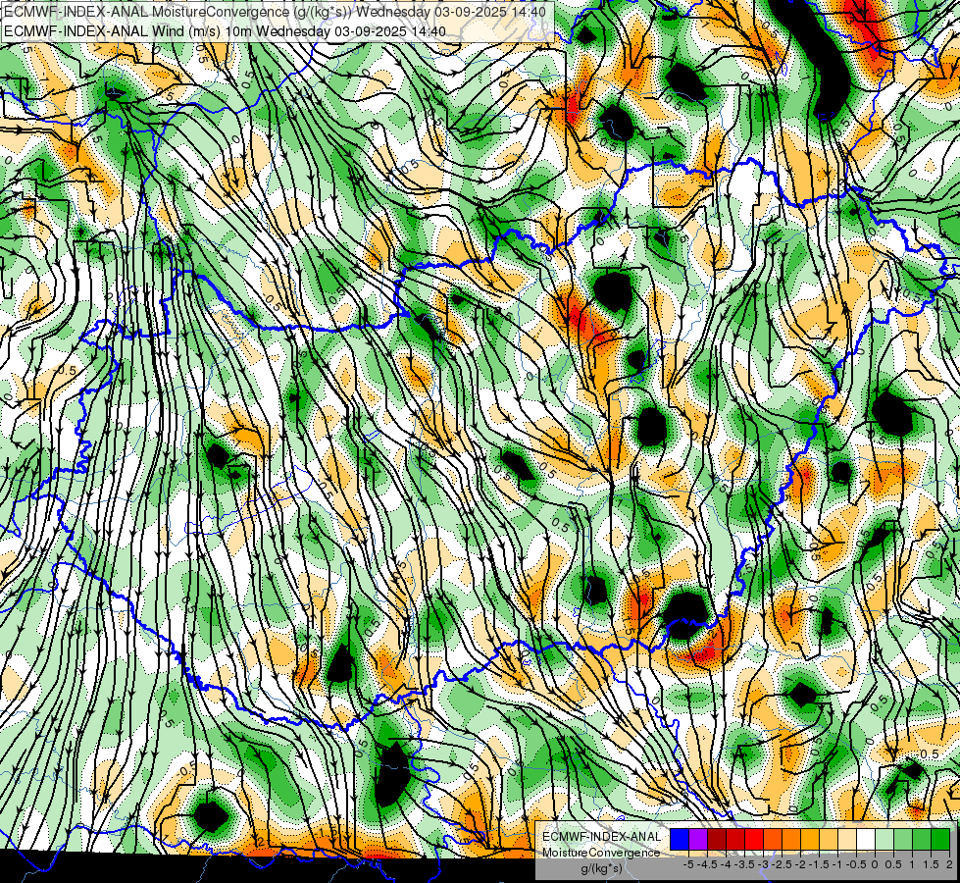Select the legend swatch between -2 and -1.5

810,840
